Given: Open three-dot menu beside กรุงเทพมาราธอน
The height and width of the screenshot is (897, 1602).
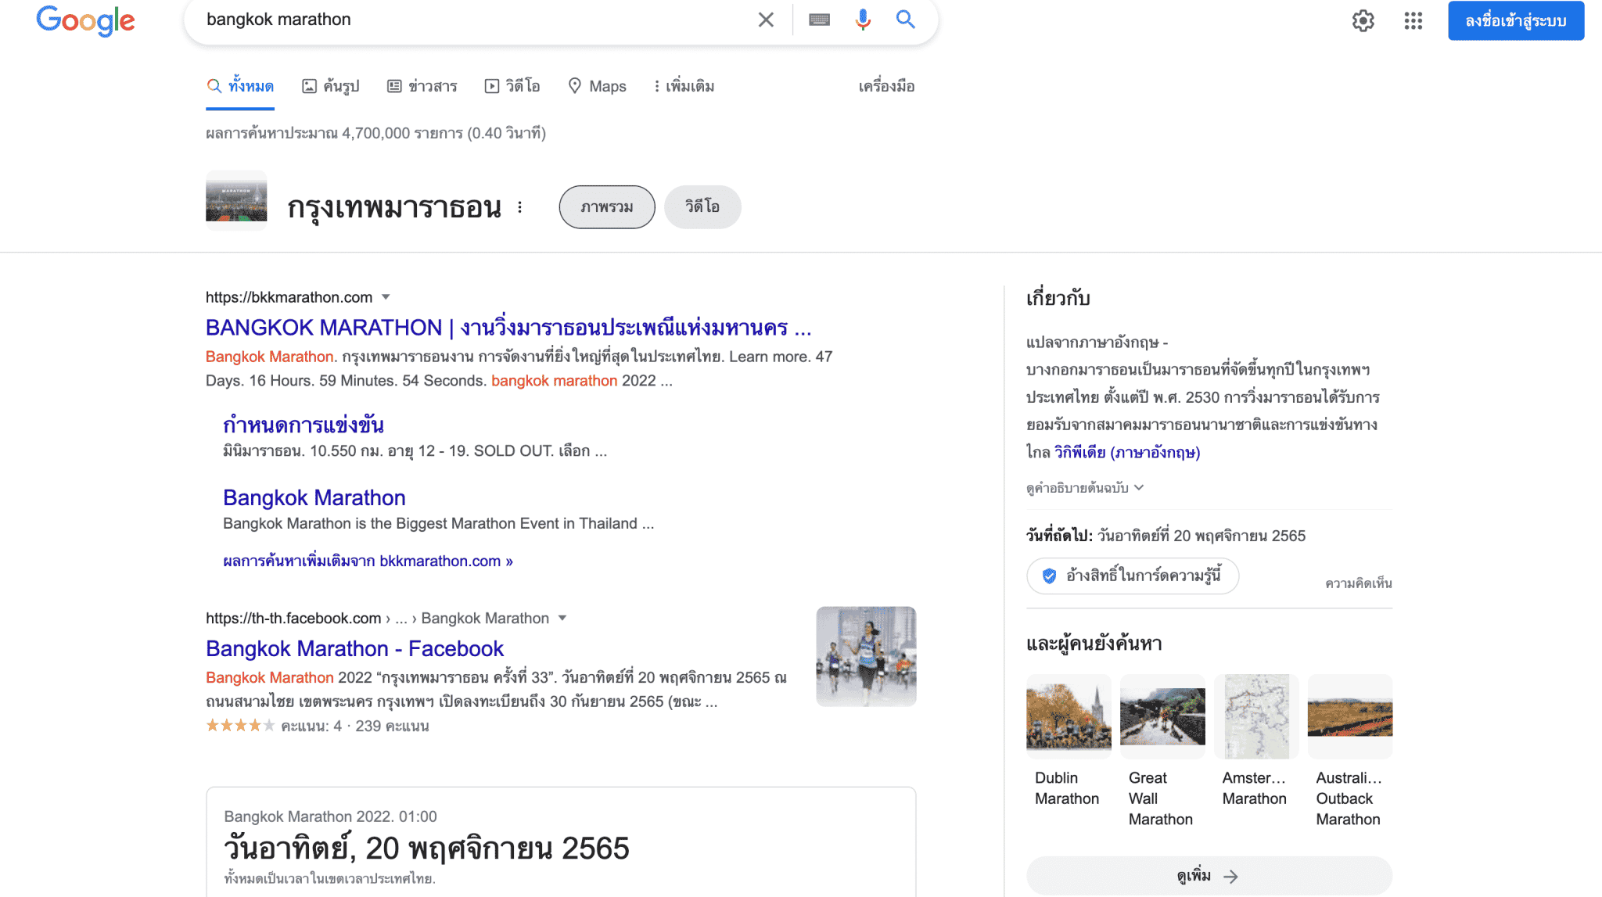Looking at the screenshot, I should (519, 207).
